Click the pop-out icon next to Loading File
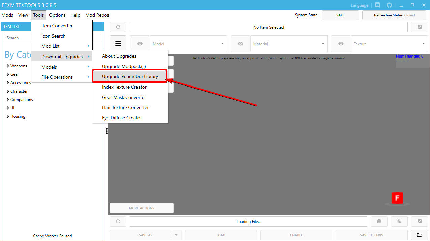Viewport: 430px width, 241px height. (x=419, y=221)
